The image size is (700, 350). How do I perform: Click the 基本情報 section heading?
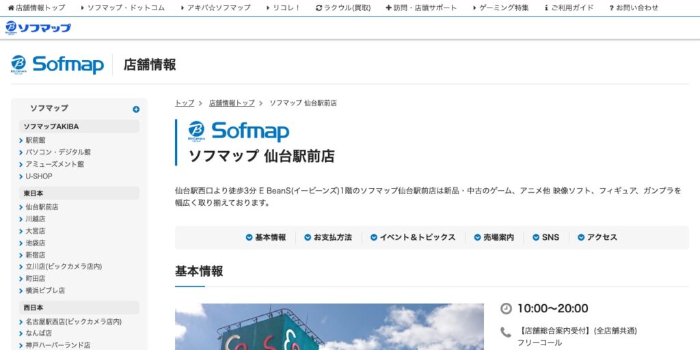click(199, 271)
